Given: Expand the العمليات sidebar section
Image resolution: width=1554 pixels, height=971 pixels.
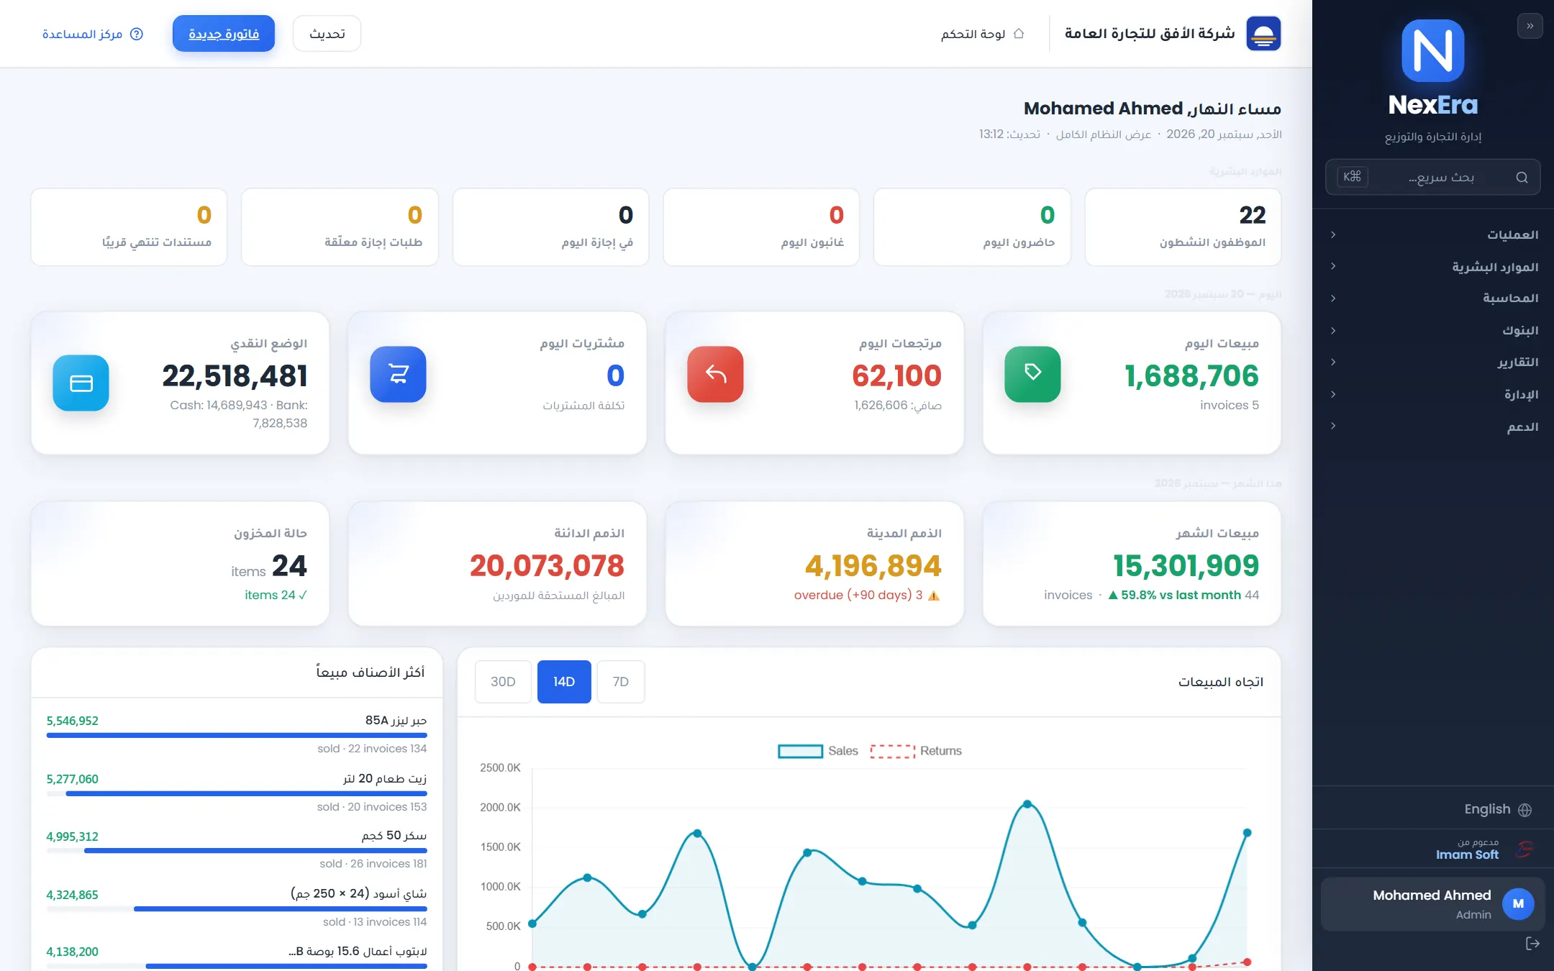Looking at the screenshot, I should click(1433, 235).
